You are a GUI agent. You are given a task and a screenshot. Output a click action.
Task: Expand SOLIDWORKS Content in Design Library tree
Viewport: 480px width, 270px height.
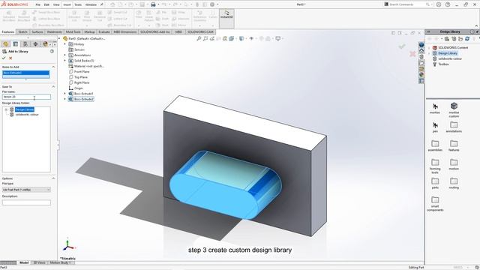pos(429,48)
